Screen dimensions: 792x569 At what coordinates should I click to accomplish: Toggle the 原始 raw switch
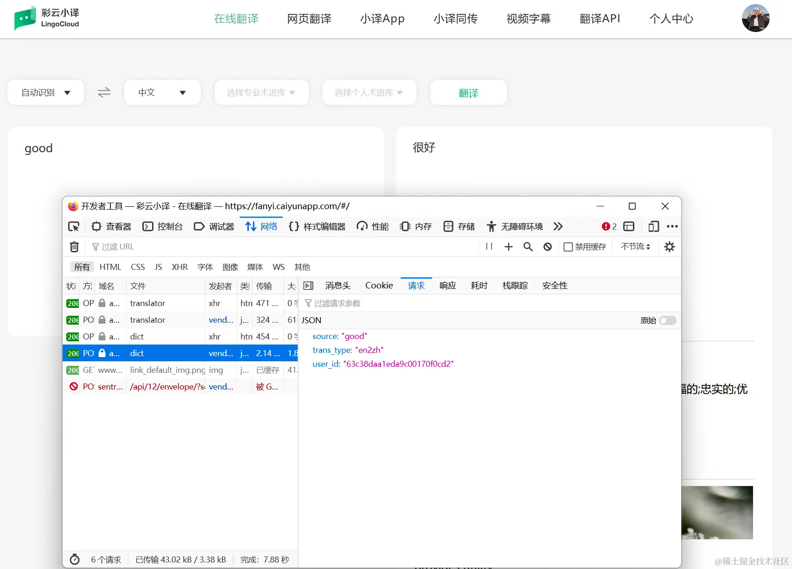pos(668,320)
